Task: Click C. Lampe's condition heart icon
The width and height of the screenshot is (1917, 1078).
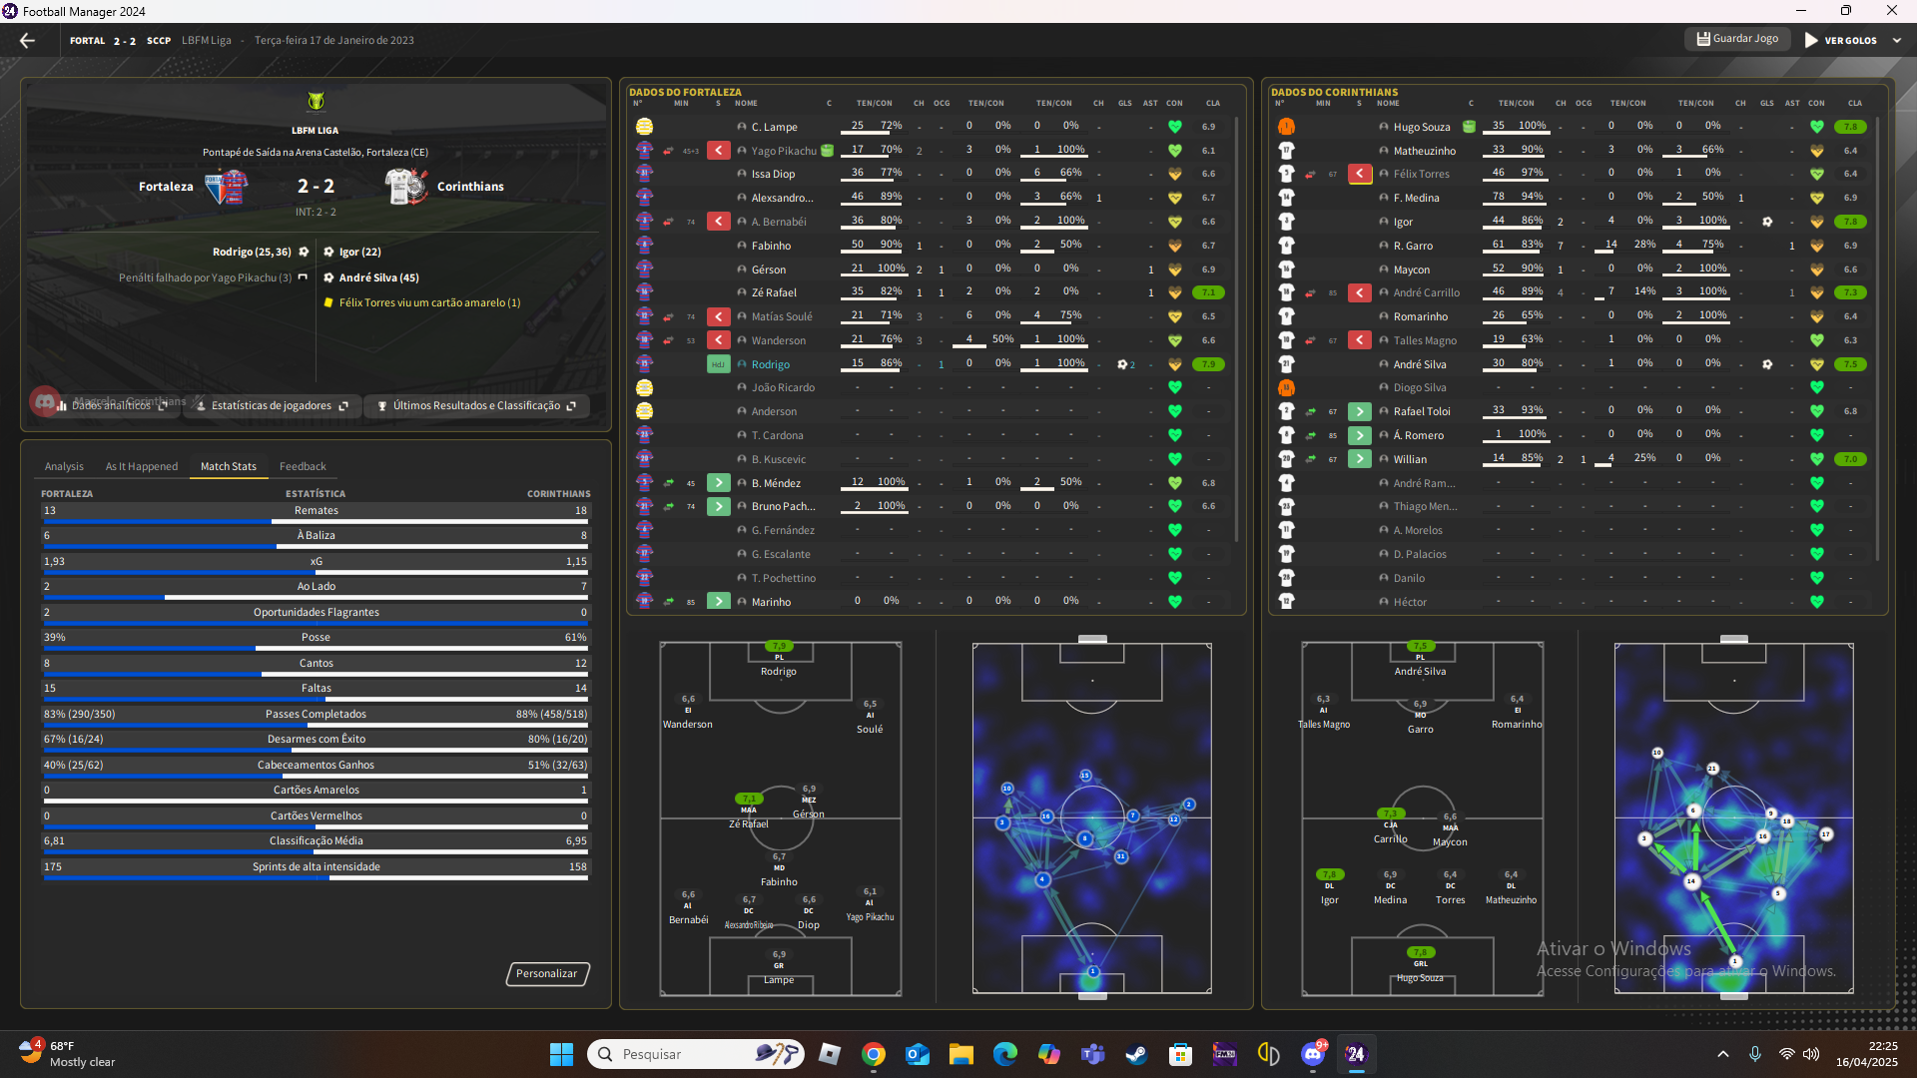Action: 1175,127
